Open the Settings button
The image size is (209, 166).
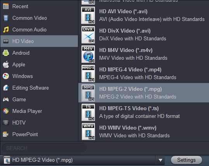point(187,160)
